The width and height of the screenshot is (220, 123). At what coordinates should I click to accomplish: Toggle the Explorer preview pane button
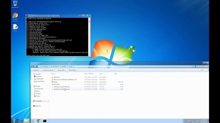click(208, 70)
